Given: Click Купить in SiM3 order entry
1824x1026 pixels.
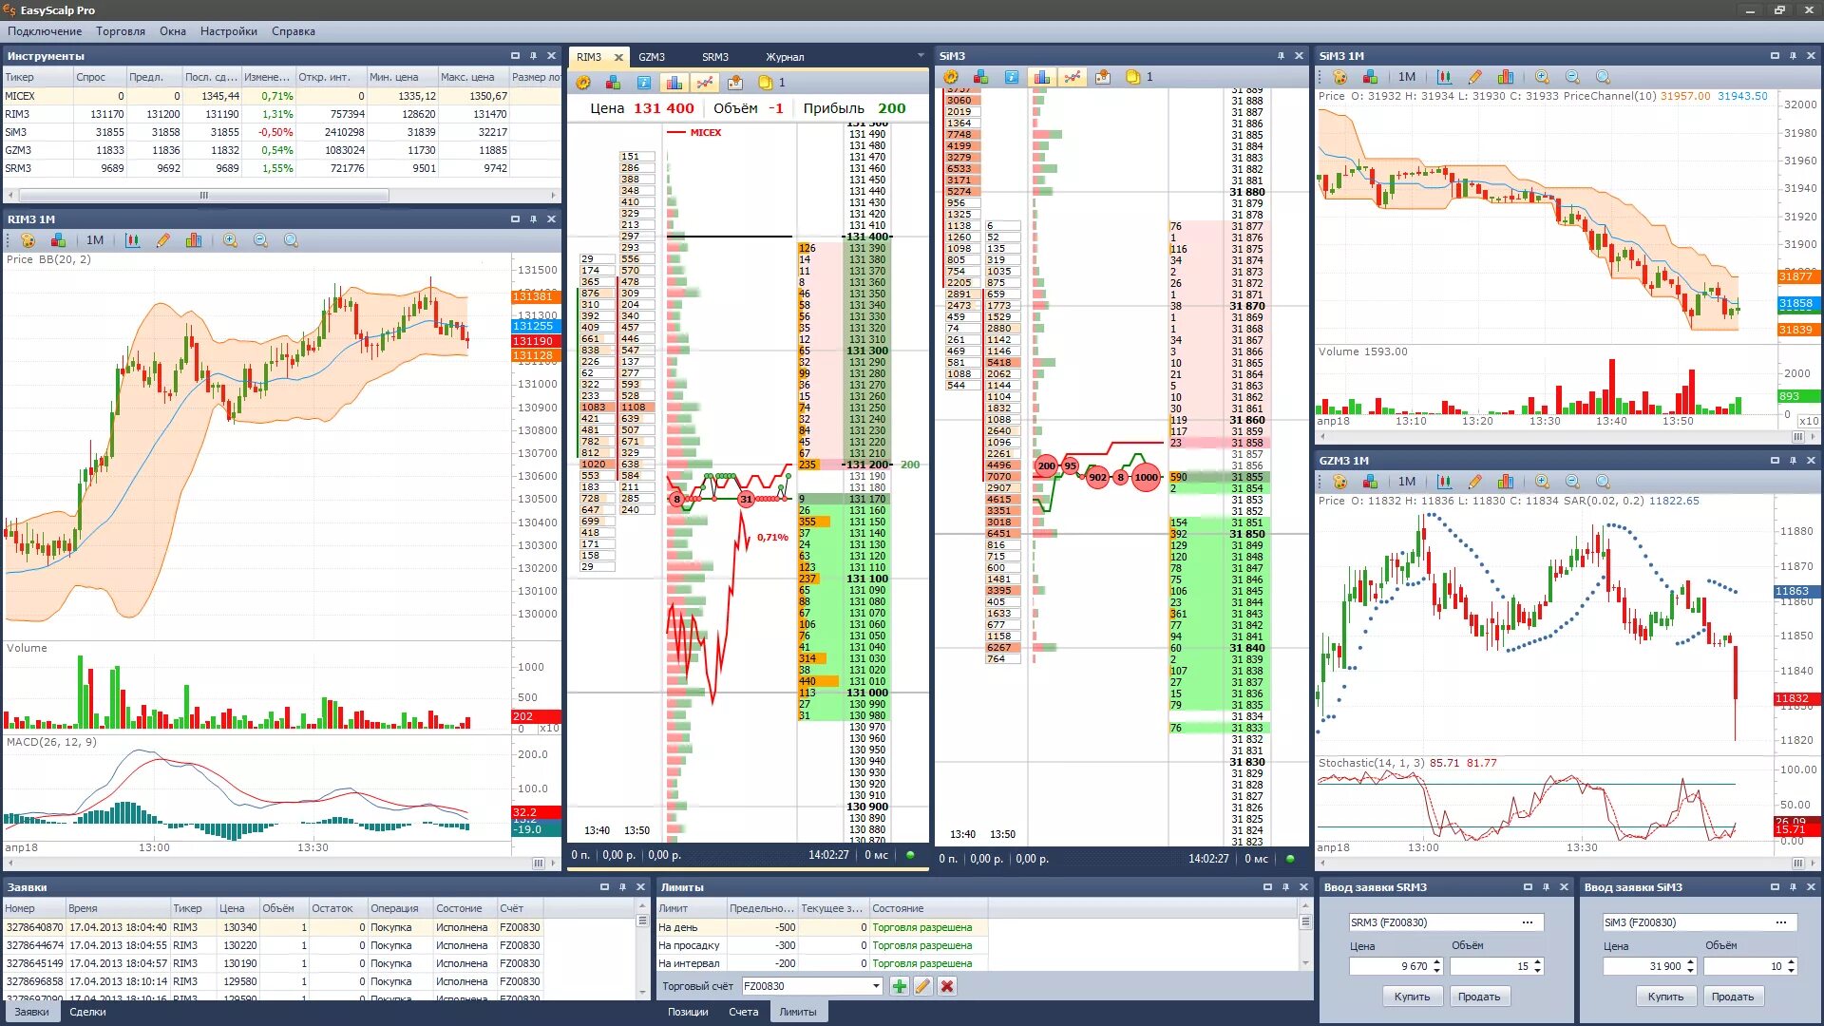Looking at the screenshot, I should (x=1665, y=997).
